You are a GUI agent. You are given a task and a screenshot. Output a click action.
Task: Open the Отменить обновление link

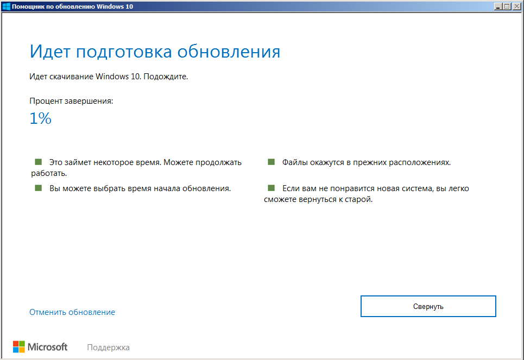tap(72, 312)
